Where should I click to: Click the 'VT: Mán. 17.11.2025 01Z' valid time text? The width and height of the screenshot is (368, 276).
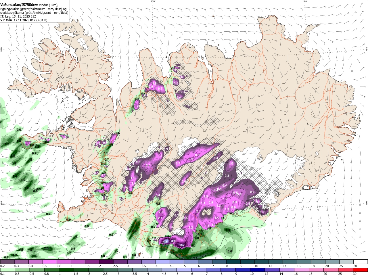tap(18, 20)
